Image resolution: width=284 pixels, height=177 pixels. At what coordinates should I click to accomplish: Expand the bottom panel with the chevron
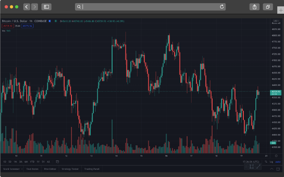pos(272,169)
